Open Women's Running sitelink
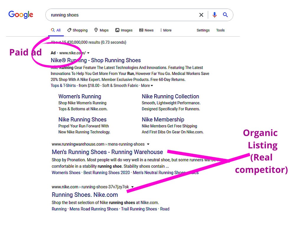Screen dimensions: 295x228 click(80, 96)
